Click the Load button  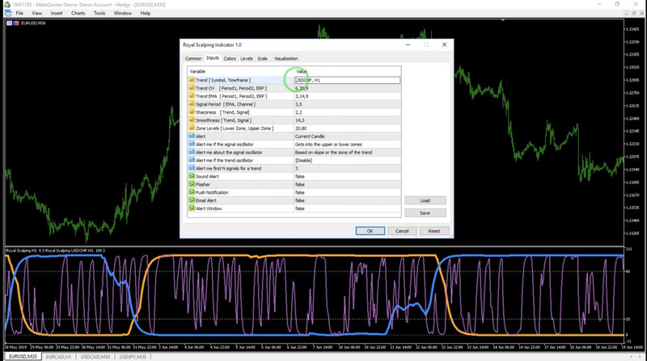tap(425, 200)
